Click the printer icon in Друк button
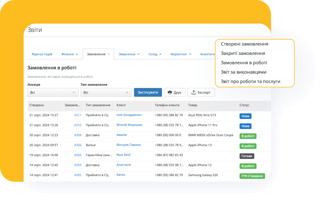 (x=170, y=93)
